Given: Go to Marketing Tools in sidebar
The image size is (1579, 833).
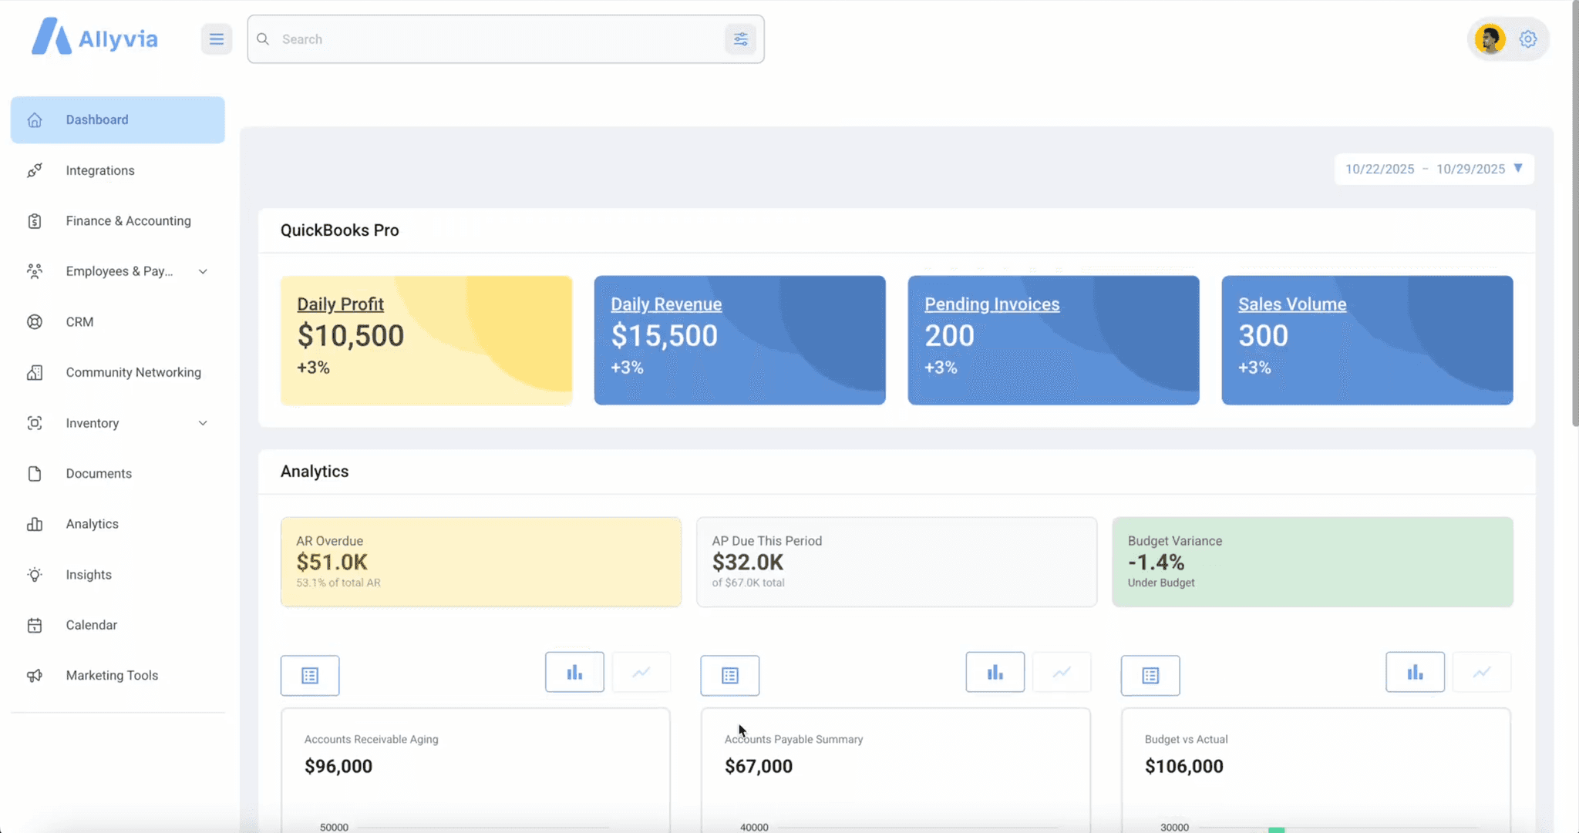Looking at the screenshot, I should (x=112, y=675).
